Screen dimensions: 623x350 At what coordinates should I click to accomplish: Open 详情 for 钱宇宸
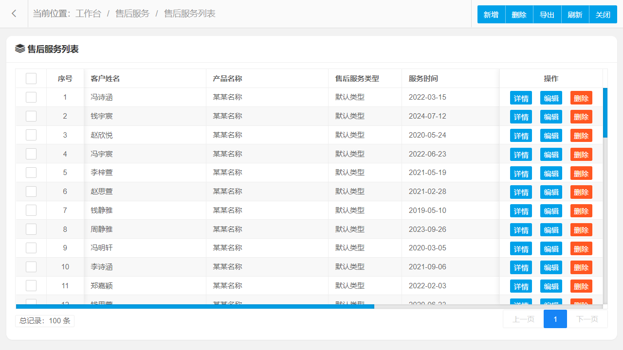[521, 117]
